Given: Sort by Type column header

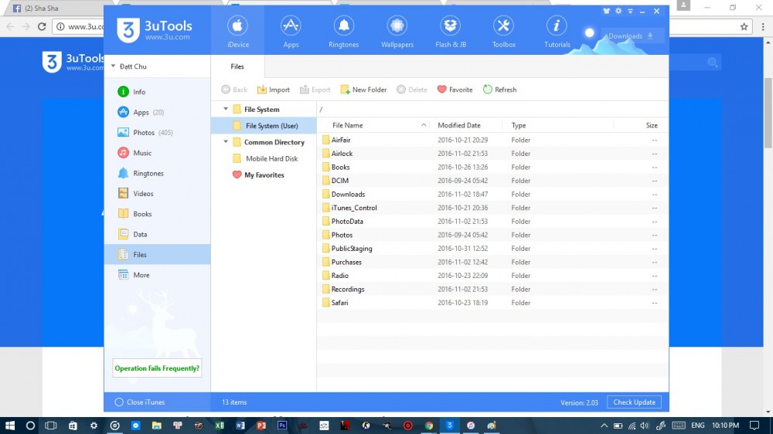Looking at the screenshot, I should (x=558, y=125).
